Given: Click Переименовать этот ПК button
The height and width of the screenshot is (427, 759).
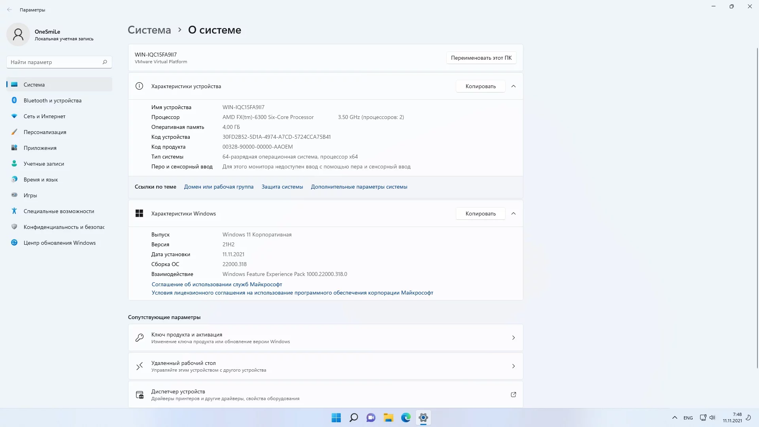Looking at the screenshot, I should coord(481,58).
